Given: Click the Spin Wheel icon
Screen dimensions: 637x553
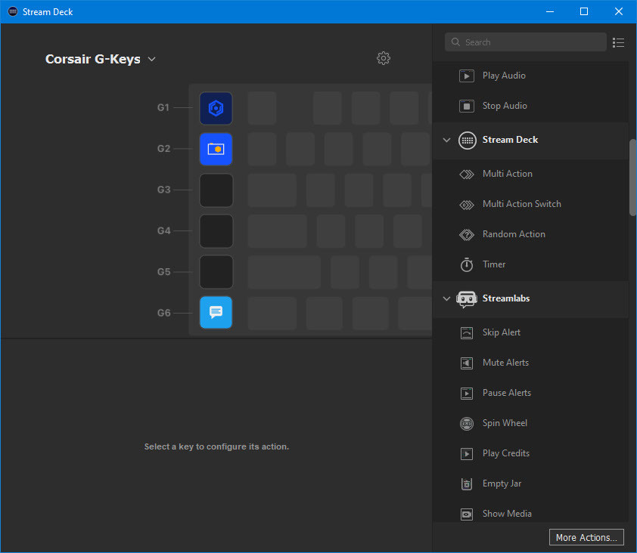Looking at the screenshot, I should pos(466,424).
